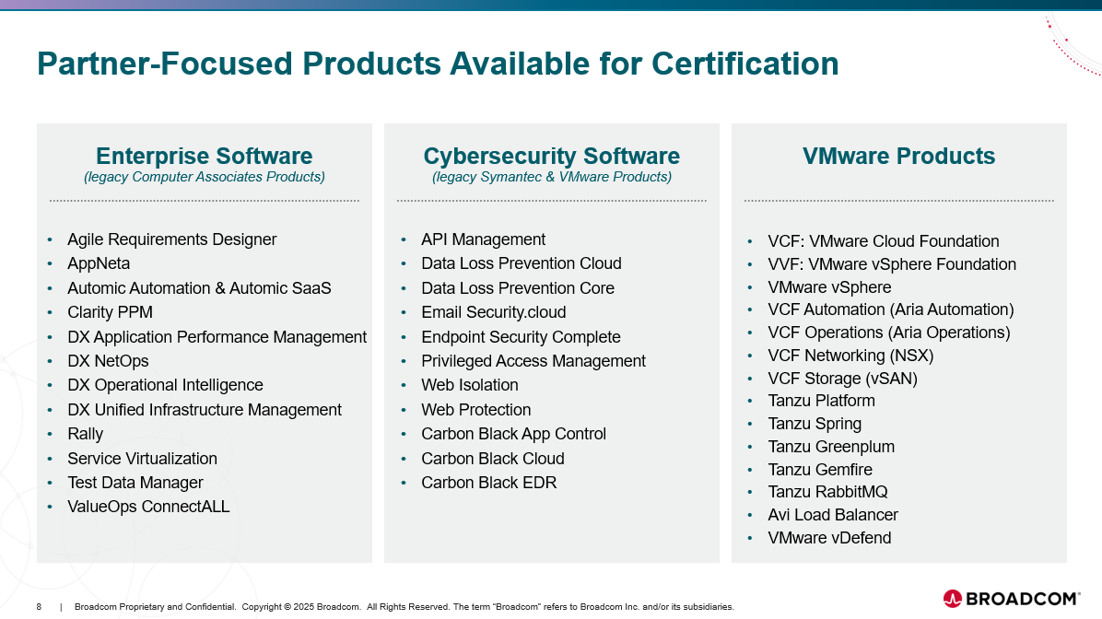
Task: Select the 'Rally' list item
Action: (x=85, y=434)
